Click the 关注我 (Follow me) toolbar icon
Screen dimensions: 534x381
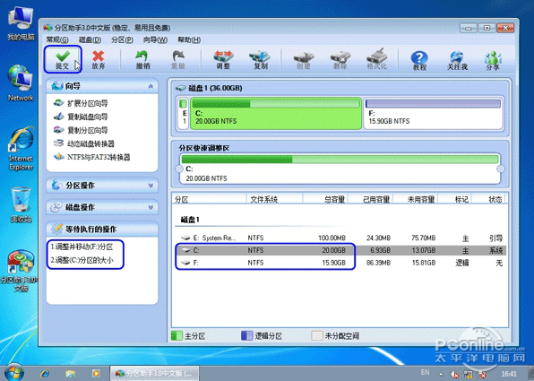pos(457,61)
